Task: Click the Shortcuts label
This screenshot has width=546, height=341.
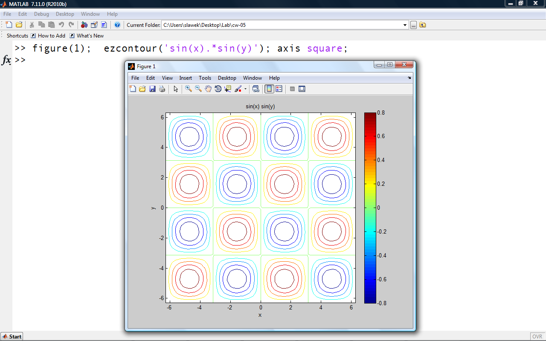Action: pos(17,36)
